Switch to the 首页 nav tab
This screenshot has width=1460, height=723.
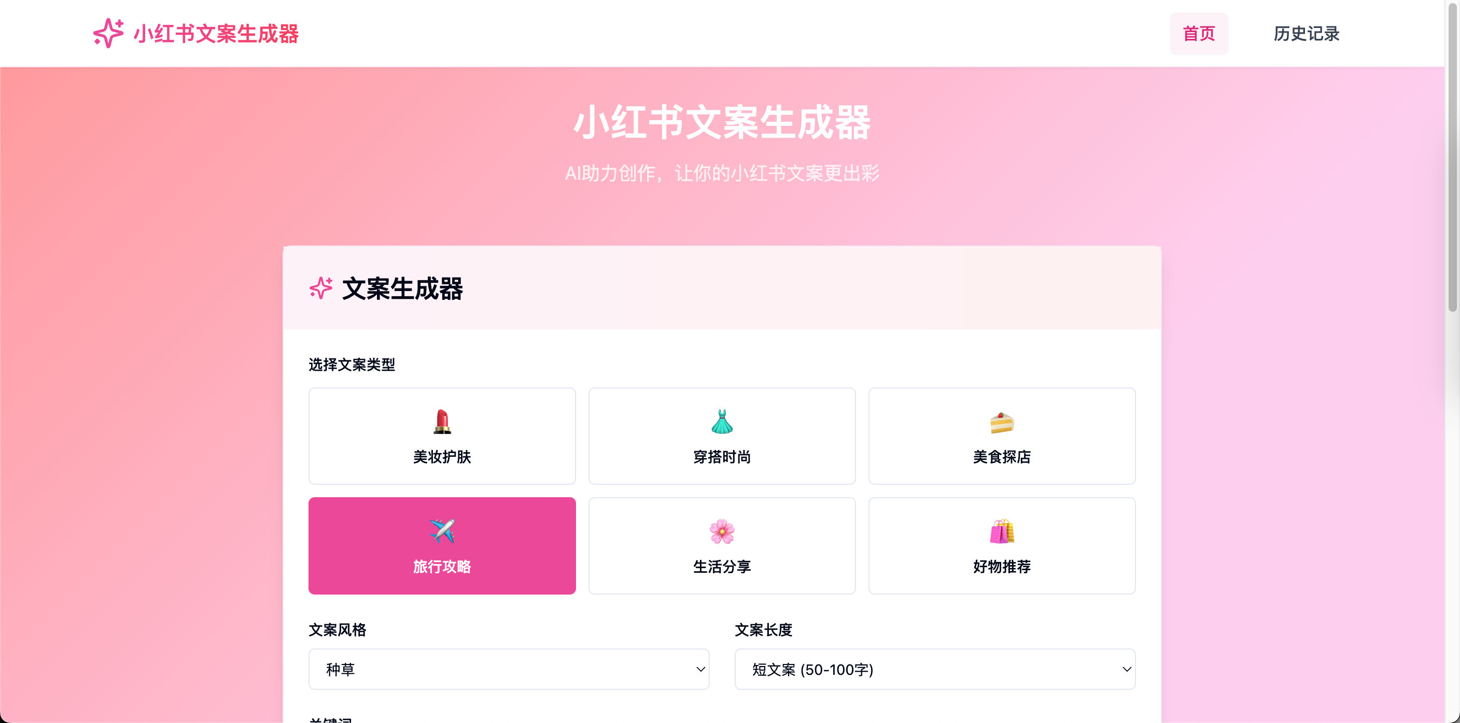pos(1199,33)
